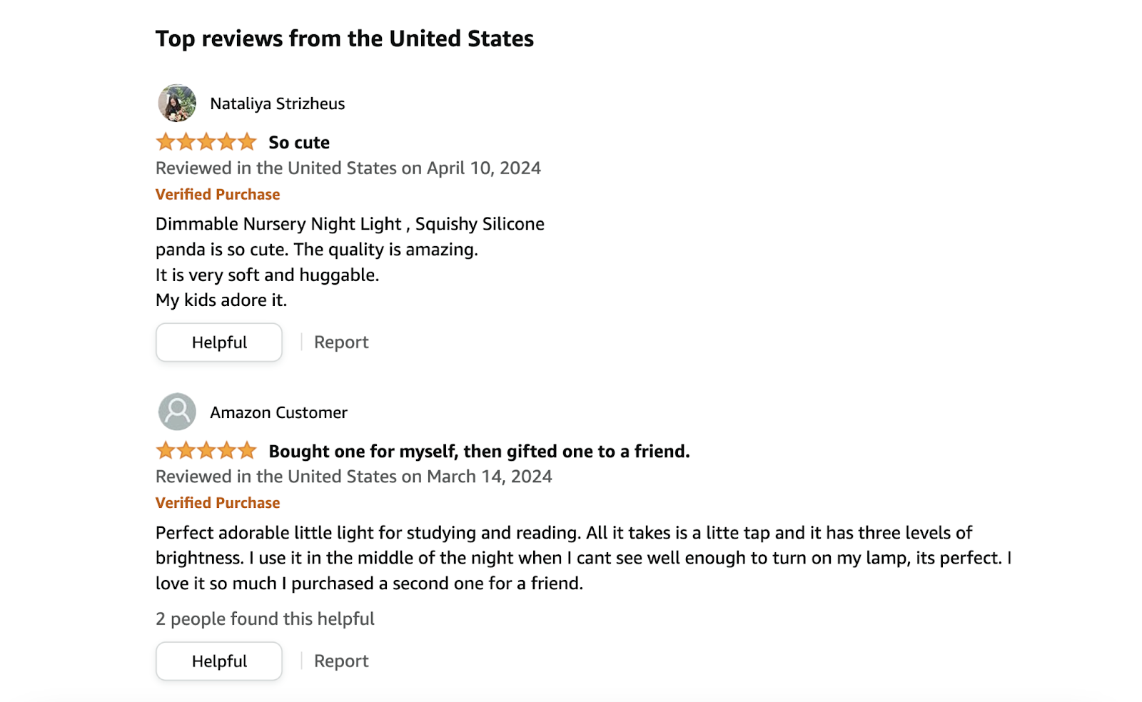
Task: Click Verified Purchase on the first review
Action: 217,193
